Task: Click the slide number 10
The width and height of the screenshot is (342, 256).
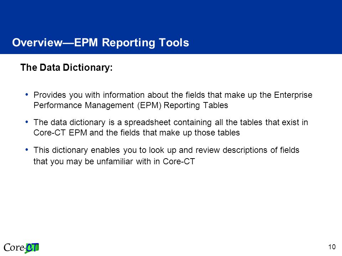Action: 332,247
